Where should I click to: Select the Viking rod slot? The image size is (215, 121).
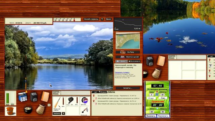pos(59,104)
